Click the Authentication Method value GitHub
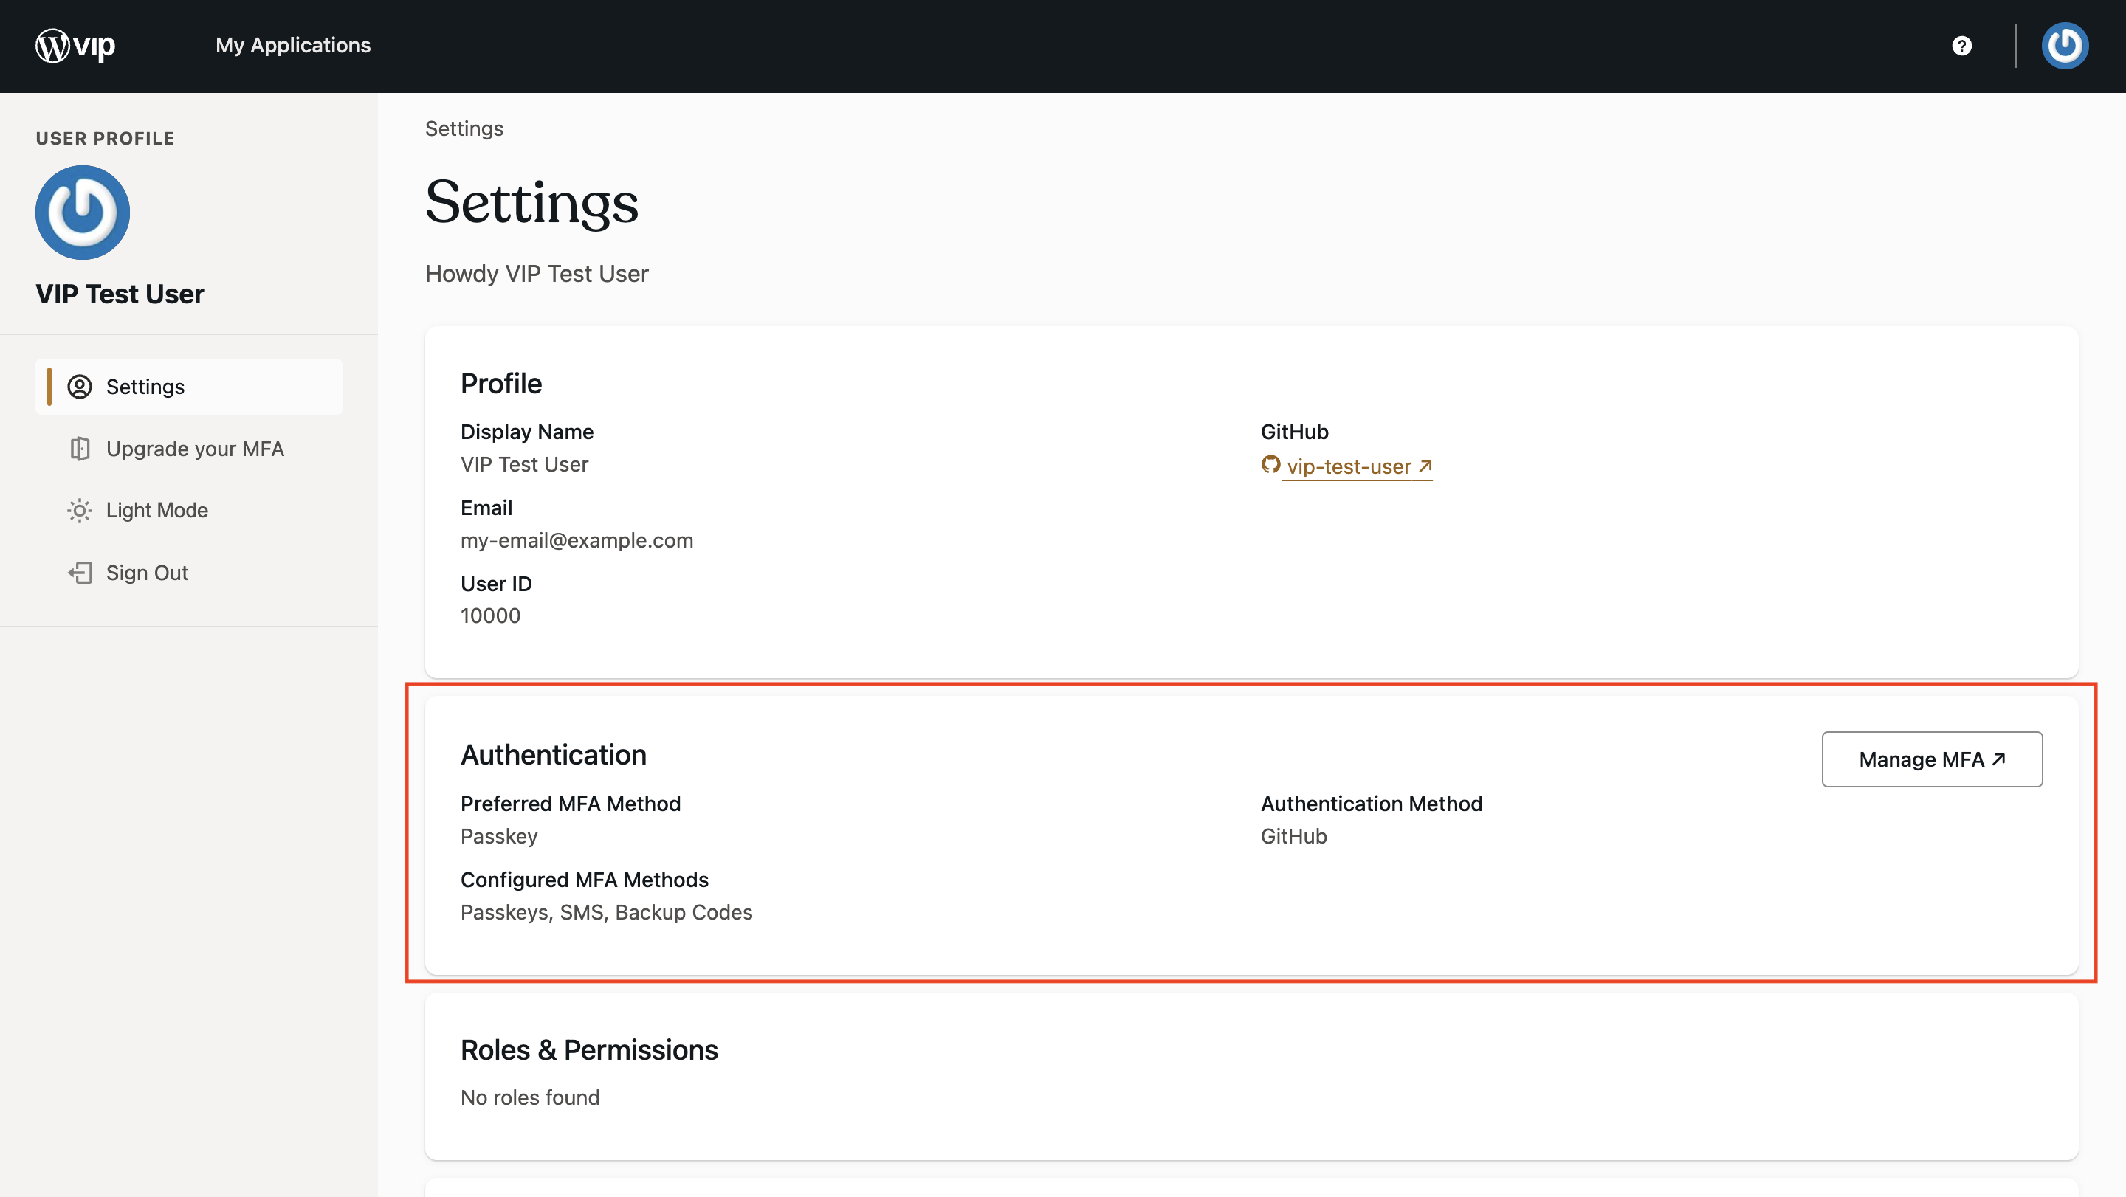The width and height of the screenshot is (2126, 1197). (1293, 836)
